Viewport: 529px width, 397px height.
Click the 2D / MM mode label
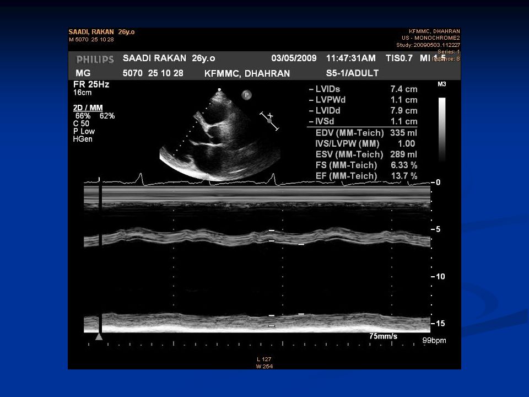pyautogui.click(x=88, y=108)
